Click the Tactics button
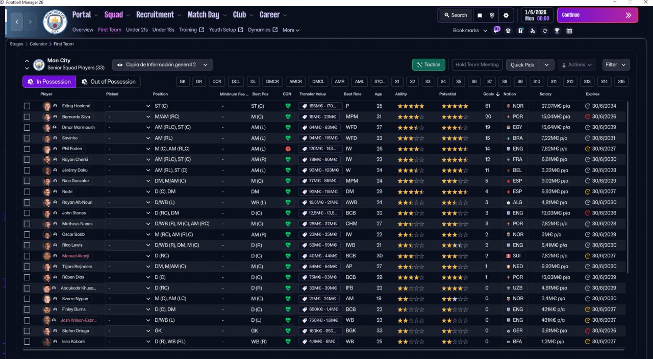 click(x=428, y=65)
